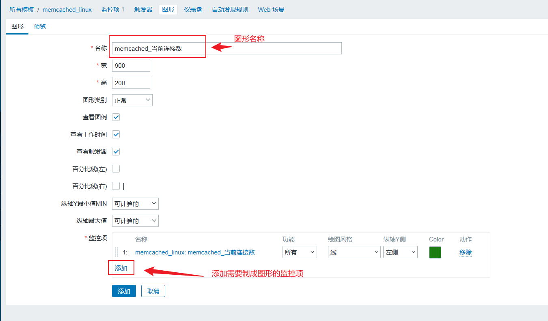Click the 取消 button
The height and width of the screenshot is (321, 548).
coord(153,291)
